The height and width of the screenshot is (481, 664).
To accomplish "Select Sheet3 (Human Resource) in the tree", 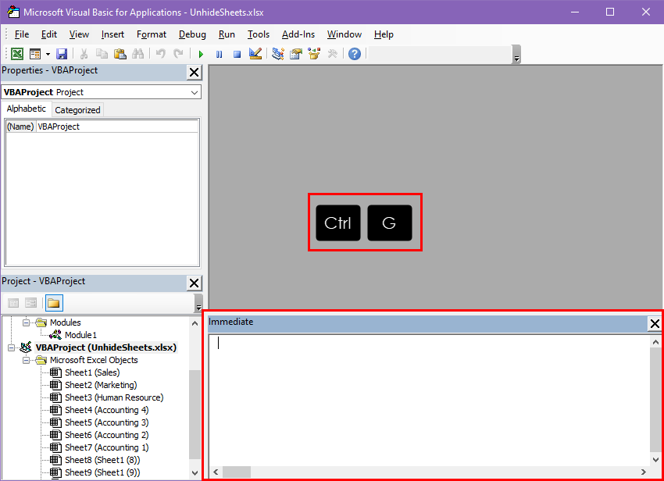I will pos(114,397).
